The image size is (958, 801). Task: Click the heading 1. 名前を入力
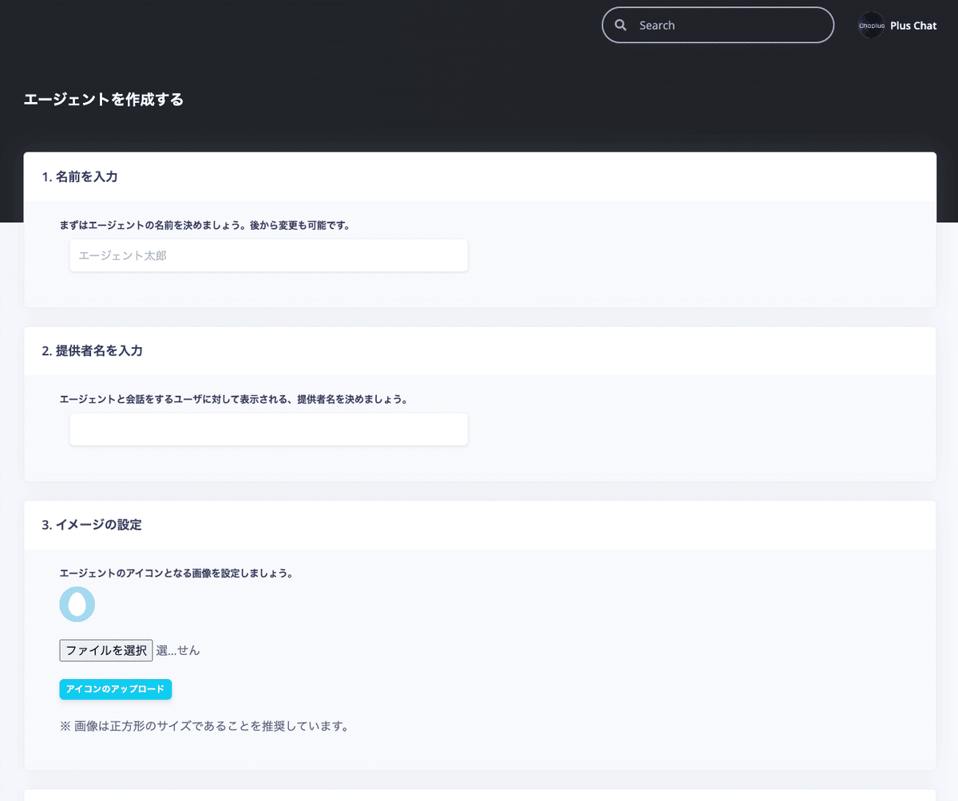pos(80,176)
